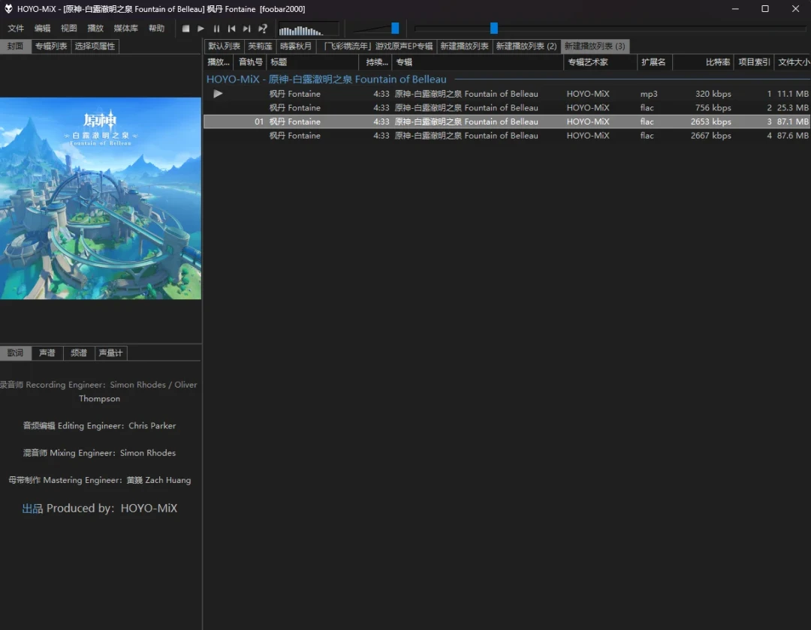
Task: Skip to the next track
Action: [x=247, y=28]
